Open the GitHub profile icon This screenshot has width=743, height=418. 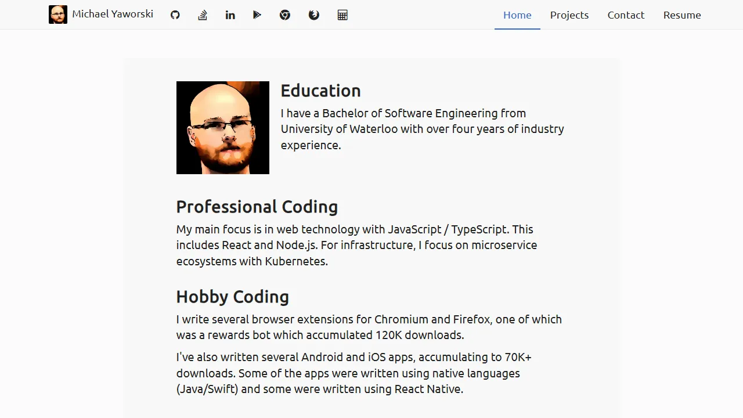point(175,15)
